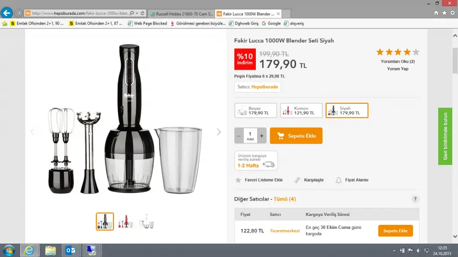Screen dimensions: 458x257
Task: Click the orange Sepete Ekle button
Action: 296,136
